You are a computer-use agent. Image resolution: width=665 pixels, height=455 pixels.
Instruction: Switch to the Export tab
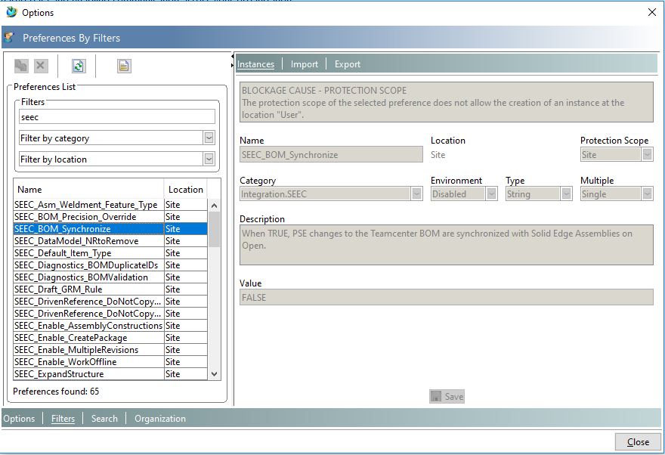347,64
